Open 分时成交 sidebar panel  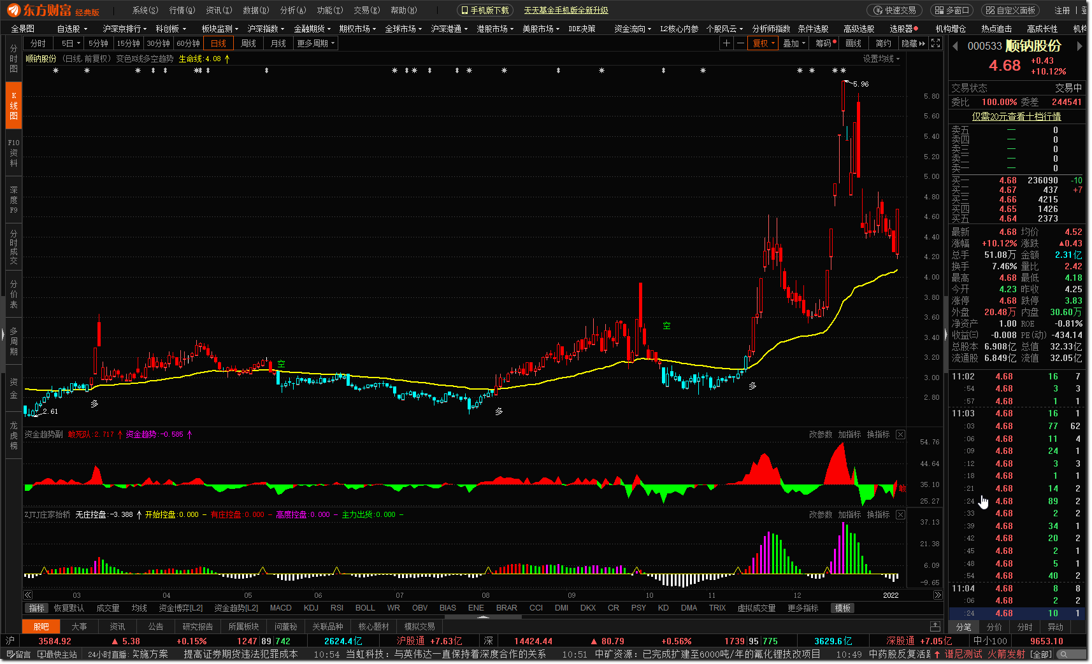(13, 247)
